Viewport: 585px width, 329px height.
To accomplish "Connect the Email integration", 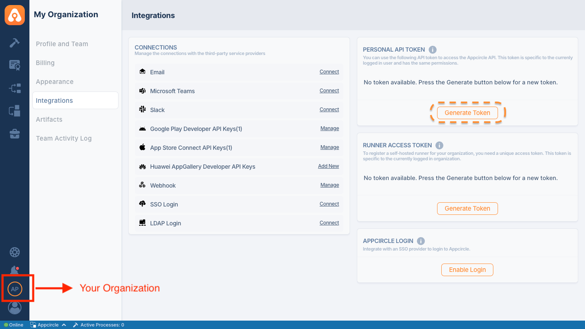I will coord(329,72).
